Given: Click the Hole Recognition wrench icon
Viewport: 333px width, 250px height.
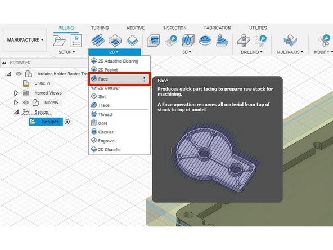Looking at the screenshot, I should point(261,41).
